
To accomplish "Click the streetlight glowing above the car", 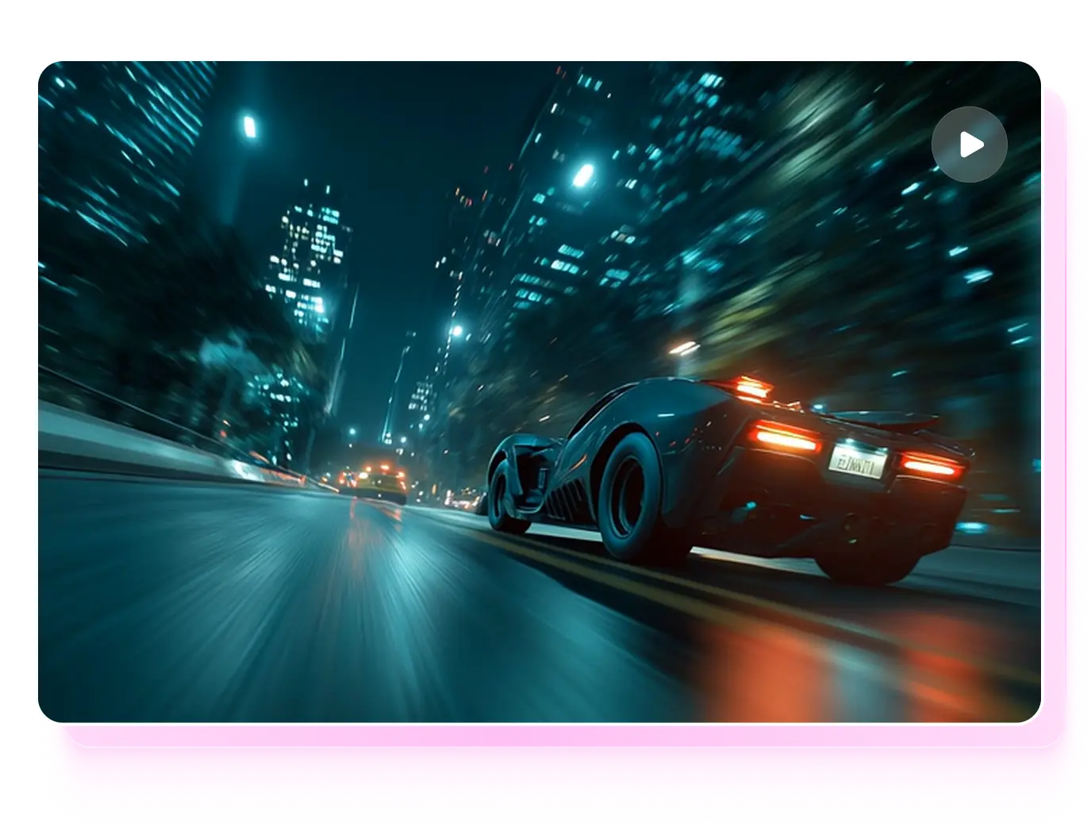I will (x=583, y=174).
